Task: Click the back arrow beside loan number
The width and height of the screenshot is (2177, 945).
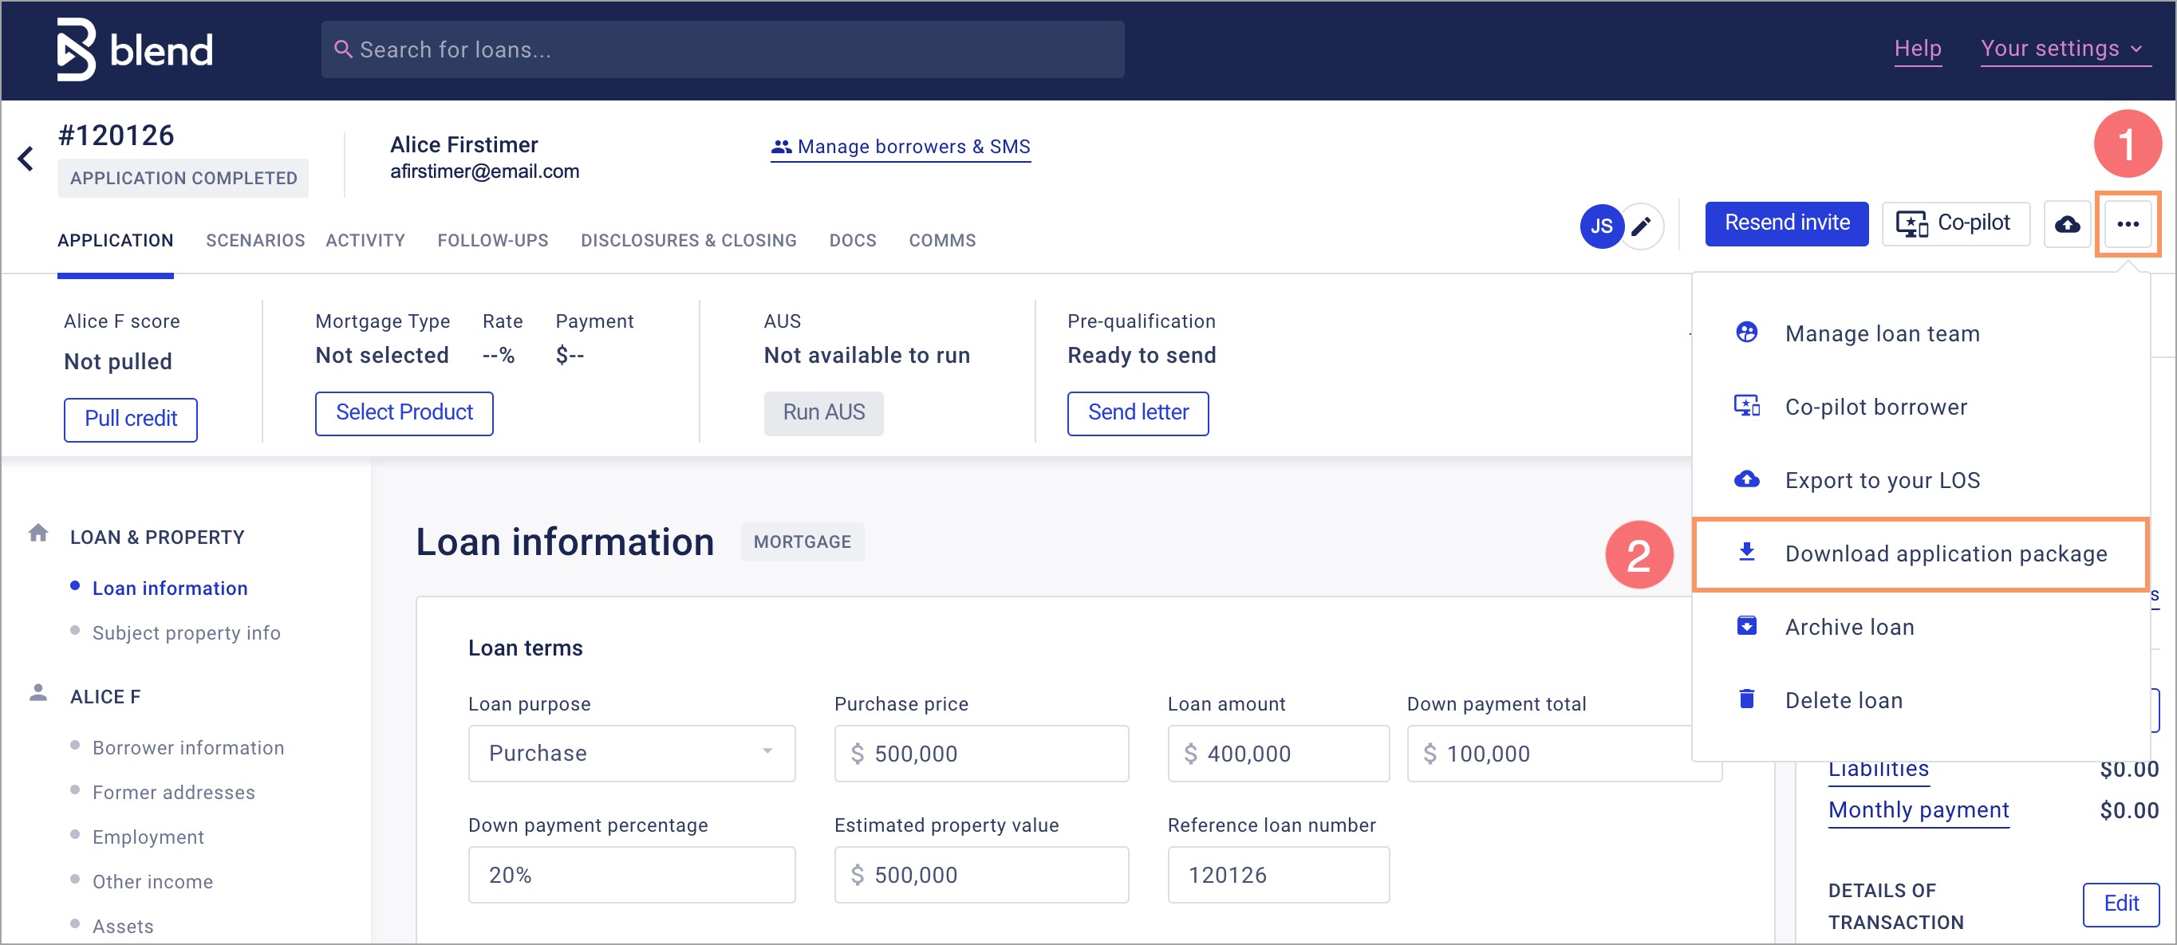Action: click(x=26, y=158)
